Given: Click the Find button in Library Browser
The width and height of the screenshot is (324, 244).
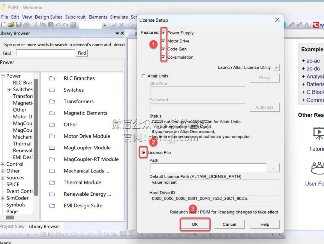Looking at the screenshot, I should (x=82, y=53).
